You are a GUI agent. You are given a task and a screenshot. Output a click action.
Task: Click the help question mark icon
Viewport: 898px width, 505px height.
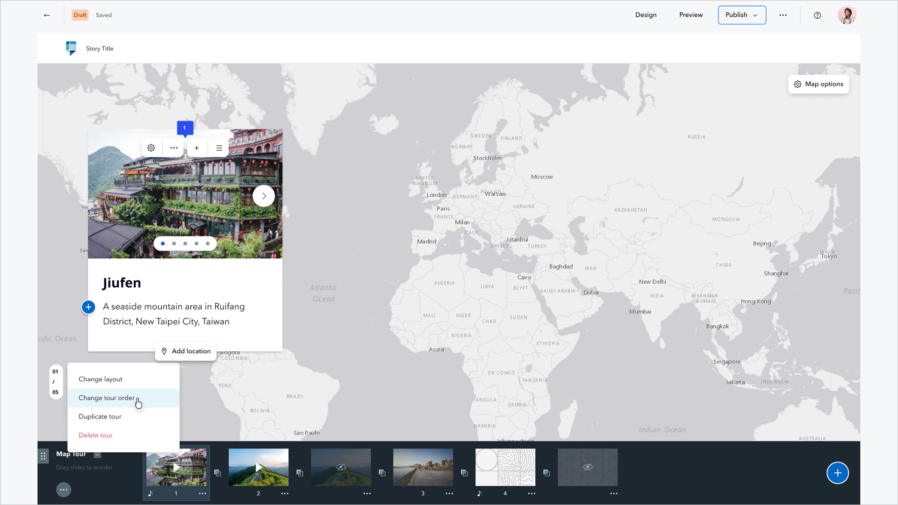[817, 15]
